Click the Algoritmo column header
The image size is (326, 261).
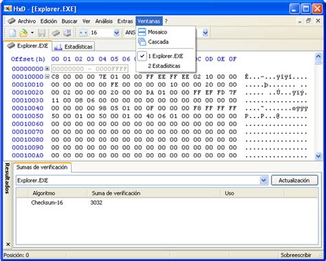pos(57,193)
